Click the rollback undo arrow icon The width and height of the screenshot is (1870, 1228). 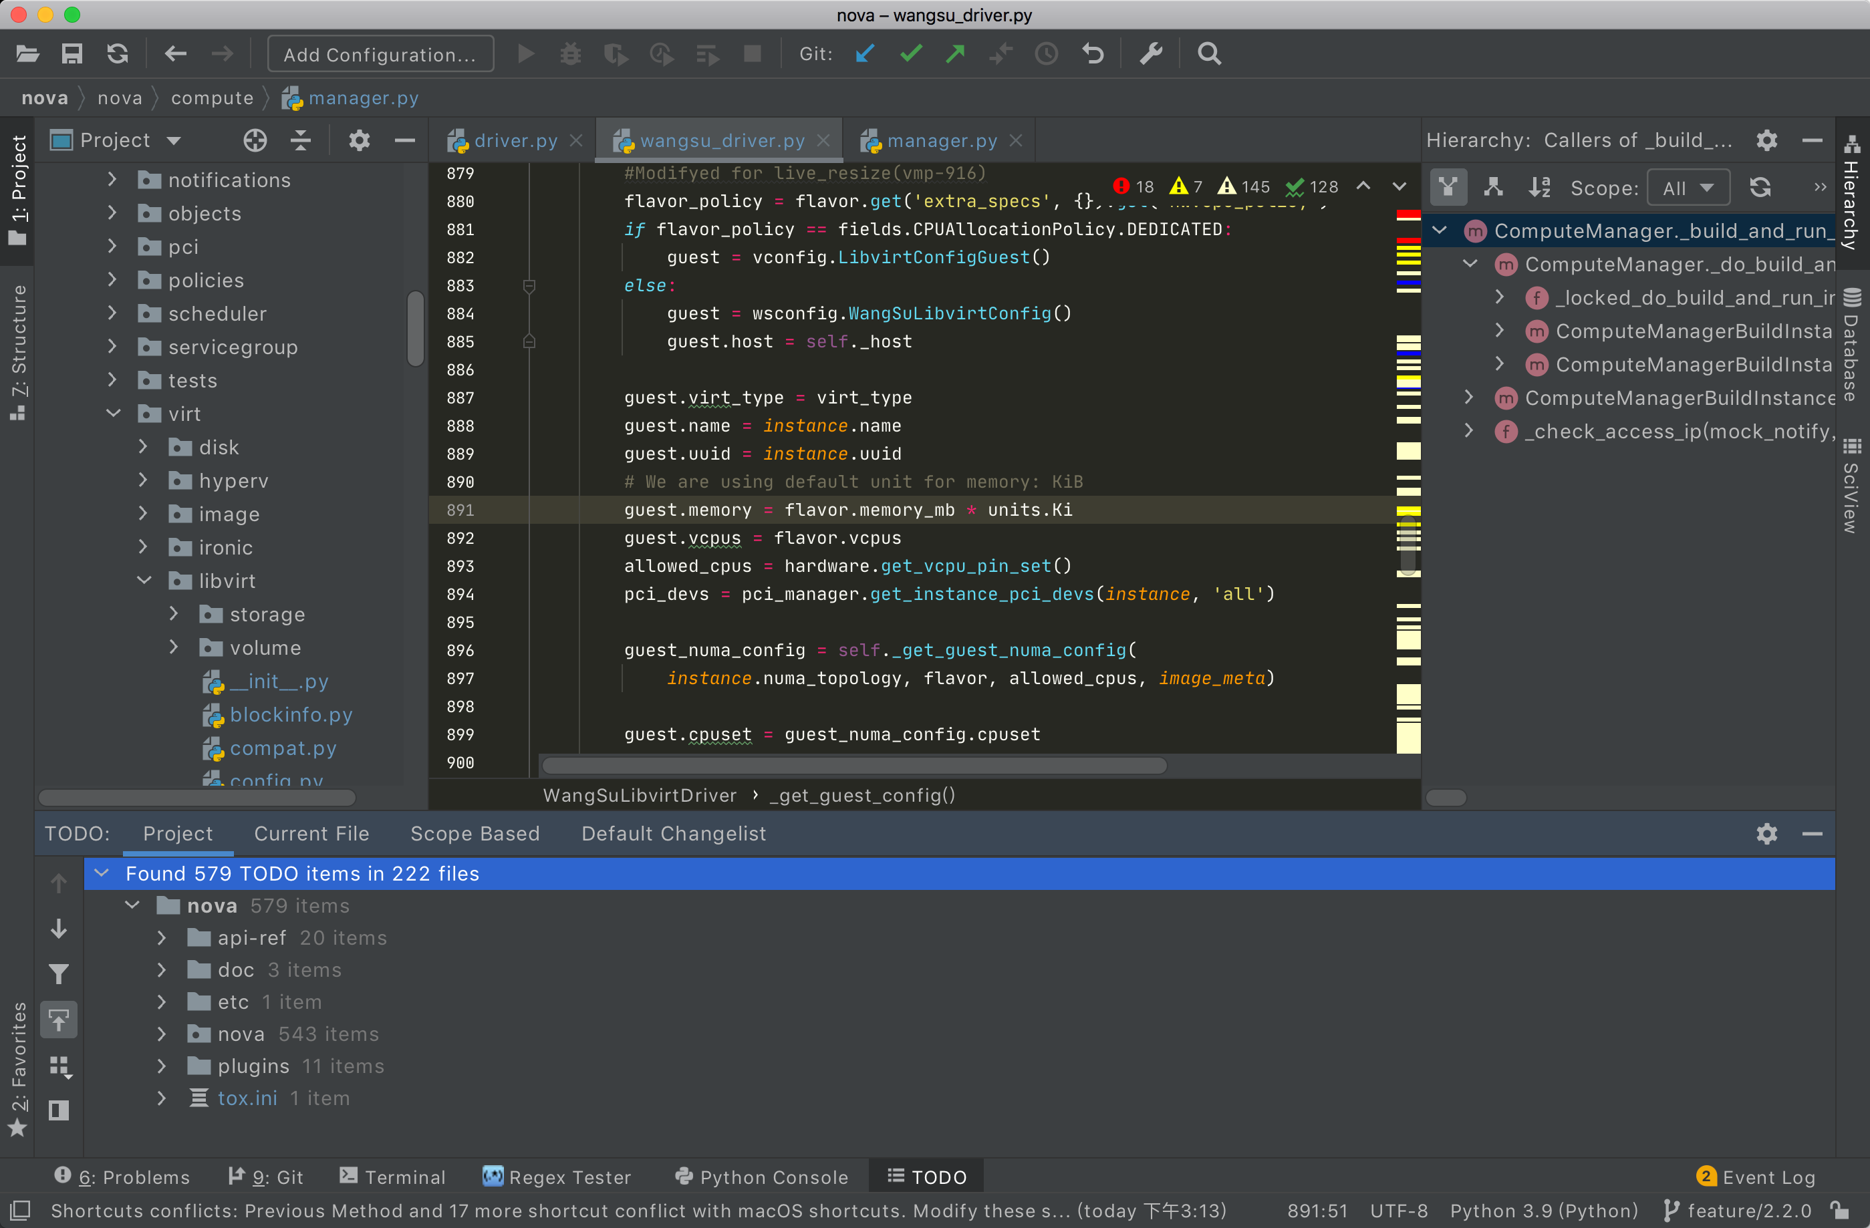pos(1093,54)
